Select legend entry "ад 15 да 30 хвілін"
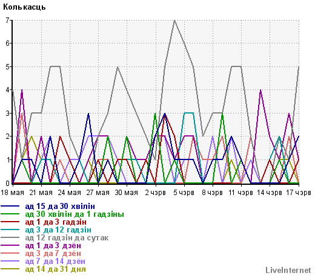The height and width of the screenshot is (276, 315). pos(60,207)
